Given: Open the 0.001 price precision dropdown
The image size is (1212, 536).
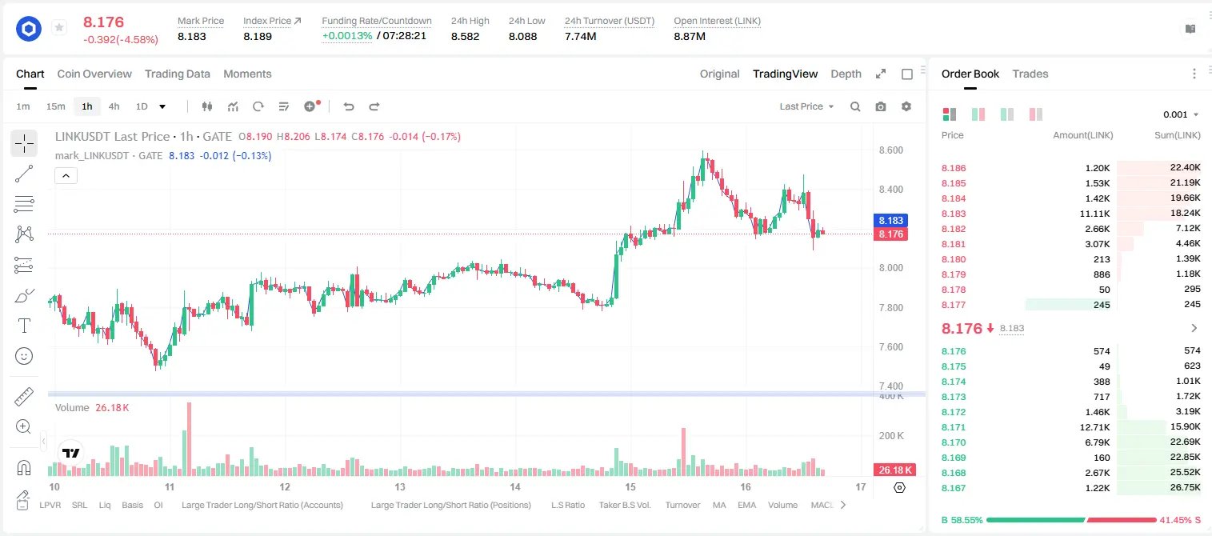Looking at the screenshot, I should pos(1181,114).
